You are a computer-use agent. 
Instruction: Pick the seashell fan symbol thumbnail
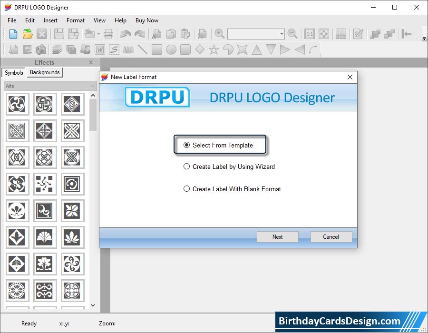coord(45,237)
